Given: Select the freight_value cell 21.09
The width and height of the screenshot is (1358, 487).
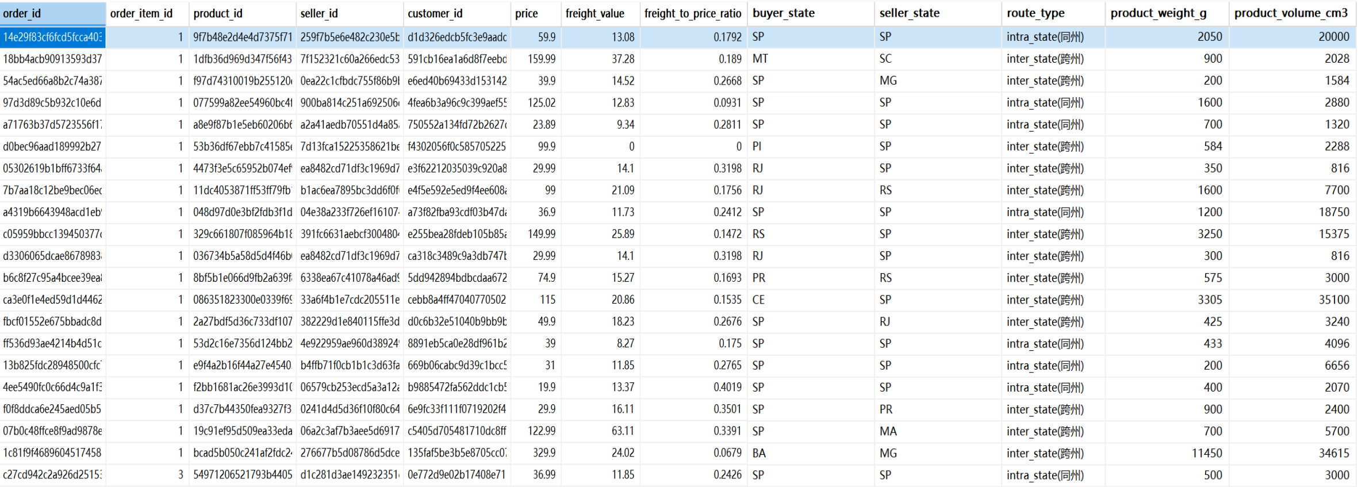Looking at the screenshot, I should 600,190.
